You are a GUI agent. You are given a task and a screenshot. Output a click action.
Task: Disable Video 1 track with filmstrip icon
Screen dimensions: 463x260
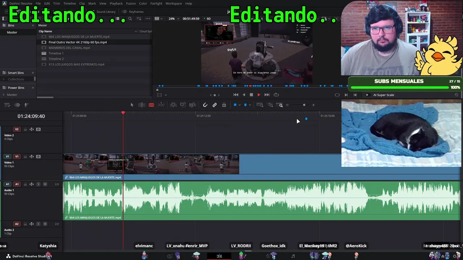click(x=38, y=157)
